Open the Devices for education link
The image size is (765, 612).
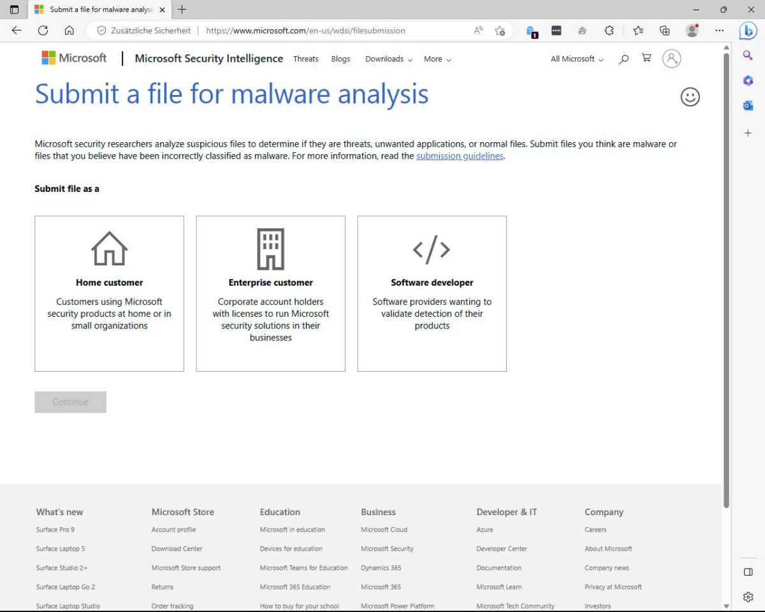291,549
